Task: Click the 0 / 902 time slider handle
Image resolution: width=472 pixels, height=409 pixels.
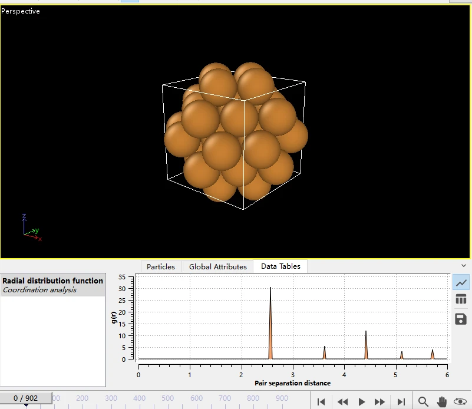Action: (x=26, y=398)
